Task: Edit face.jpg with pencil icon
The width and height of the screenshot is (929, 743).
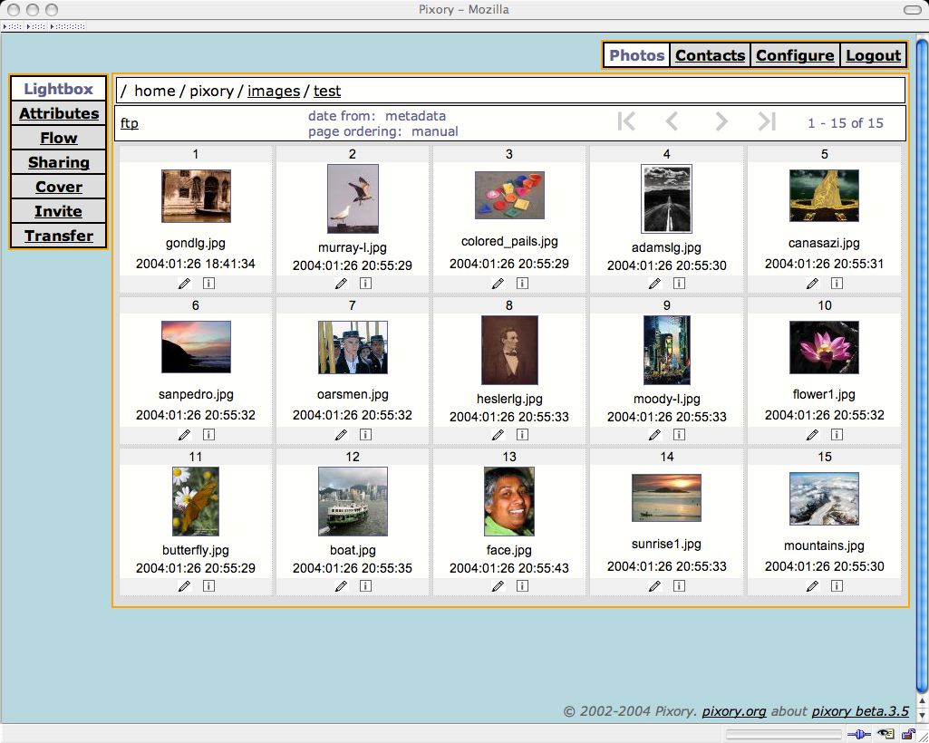Action: click(498, 586)
